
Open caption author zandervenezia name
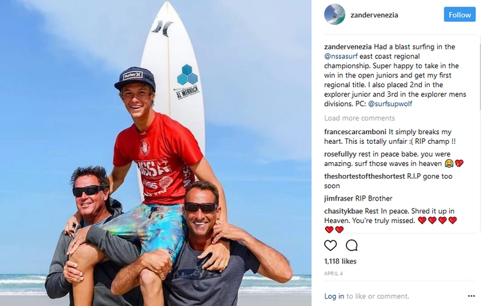point(348,47)
